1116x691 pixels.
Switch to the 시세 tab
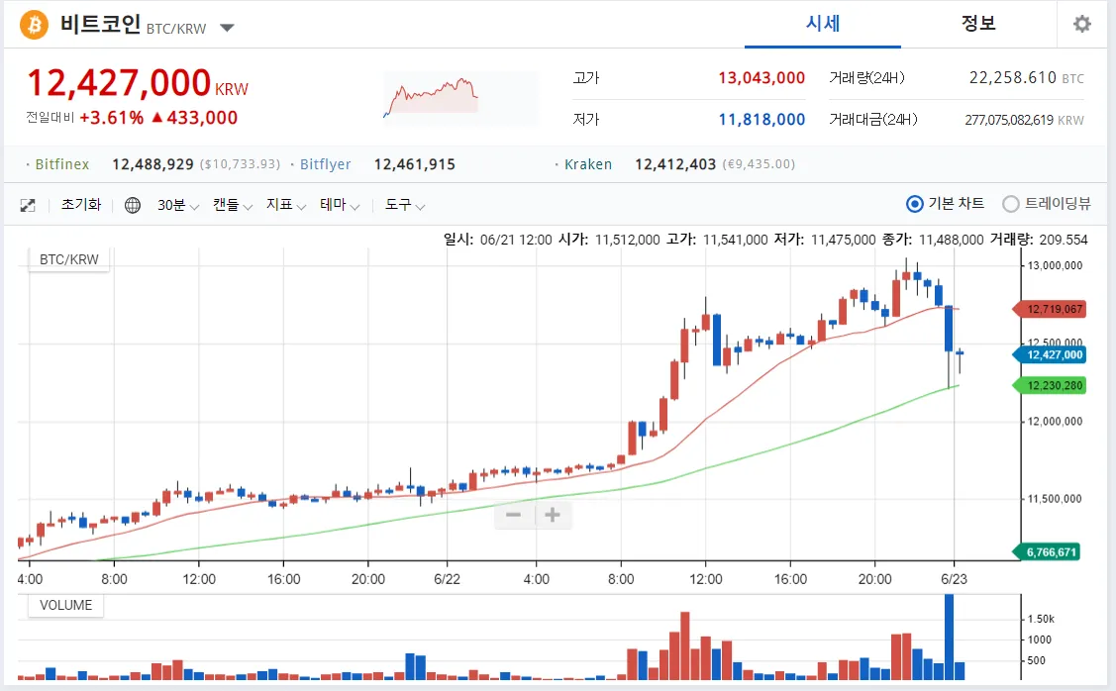pos(823,24)
